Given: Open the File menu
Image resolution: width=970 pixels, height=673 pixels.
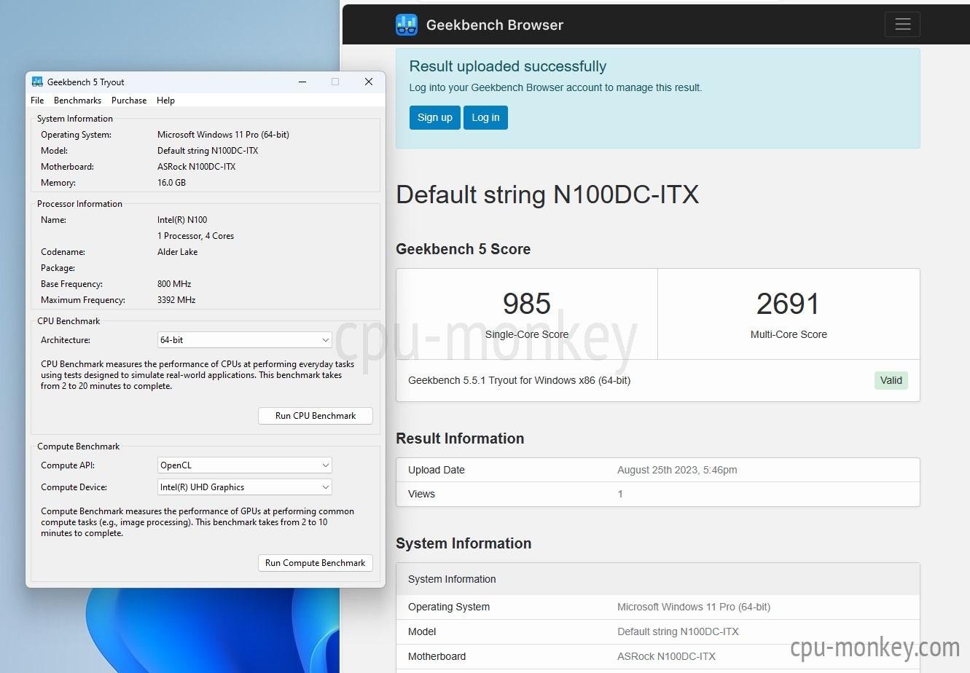Looking at the screenshot, I should (x=37, y=101).
